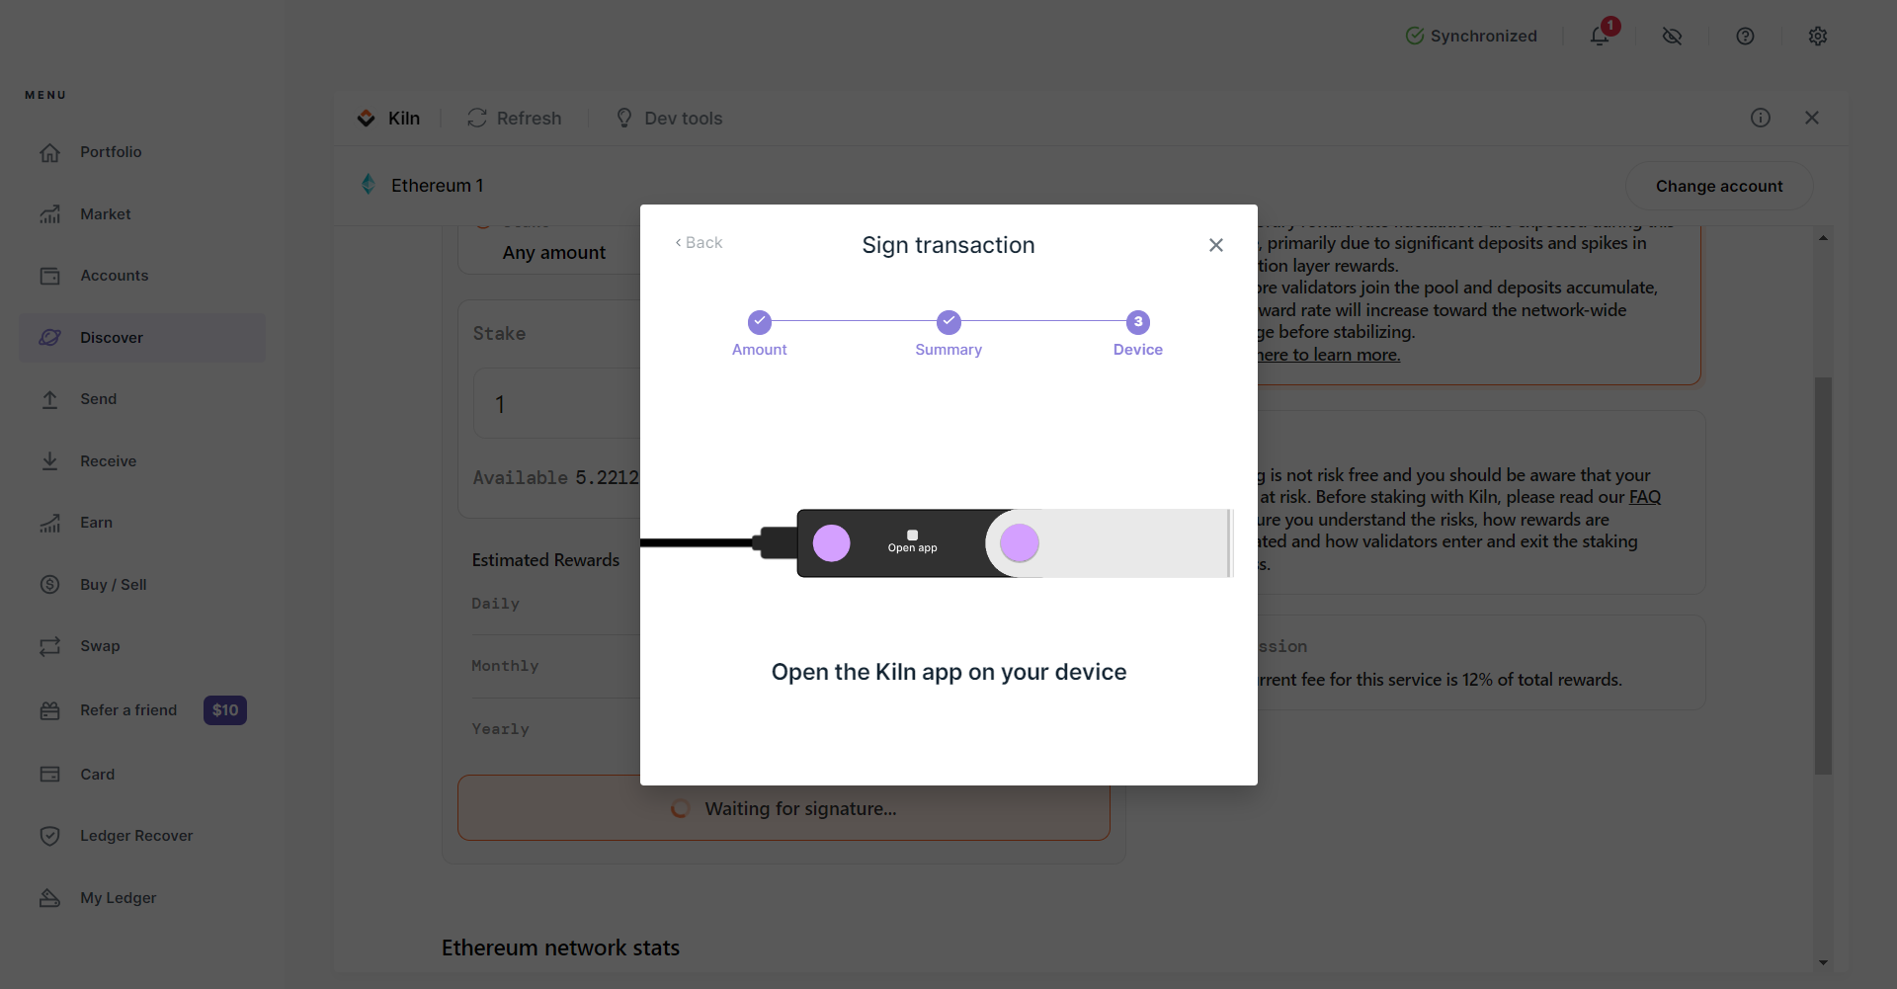Click the Ledger Recover shield icon

(x=50, y=836)
